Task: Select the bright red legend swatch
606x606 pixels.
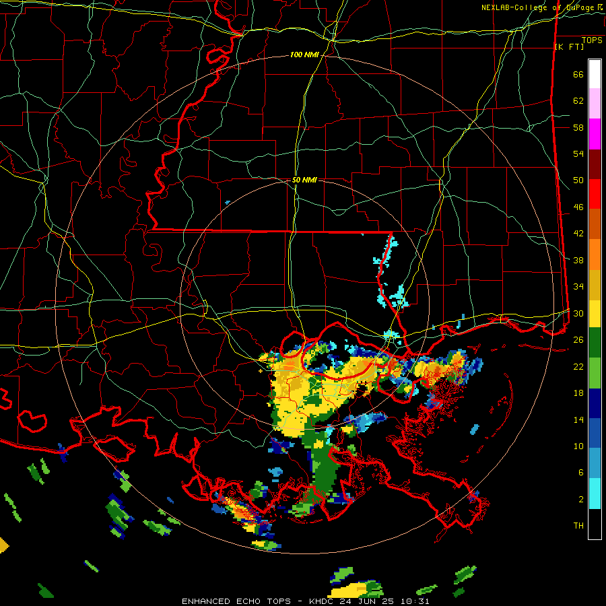Action: 595,194
